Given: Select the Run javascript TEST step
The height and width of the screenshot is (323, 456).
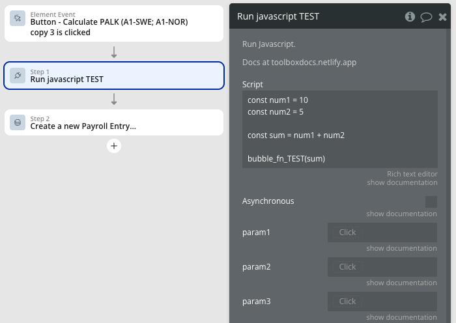Looking at the screenshot, I should [114, 76].
